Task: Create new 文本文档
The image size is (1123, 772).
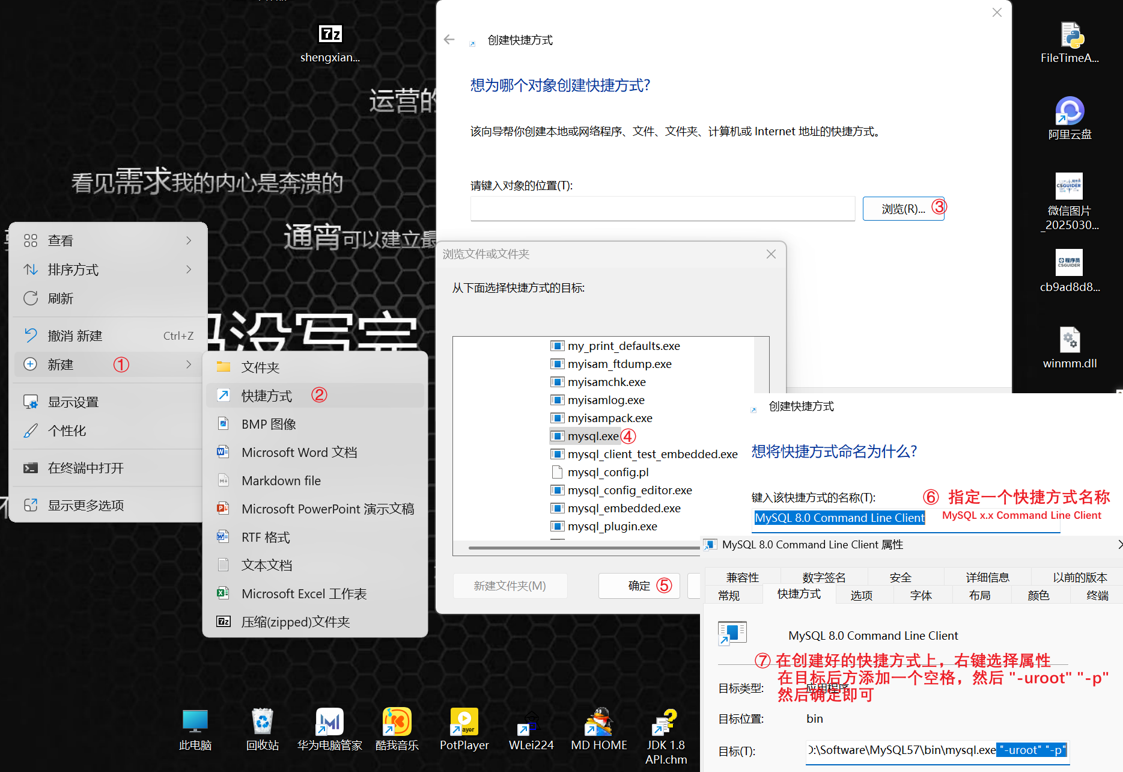Action: pos(315,565)
